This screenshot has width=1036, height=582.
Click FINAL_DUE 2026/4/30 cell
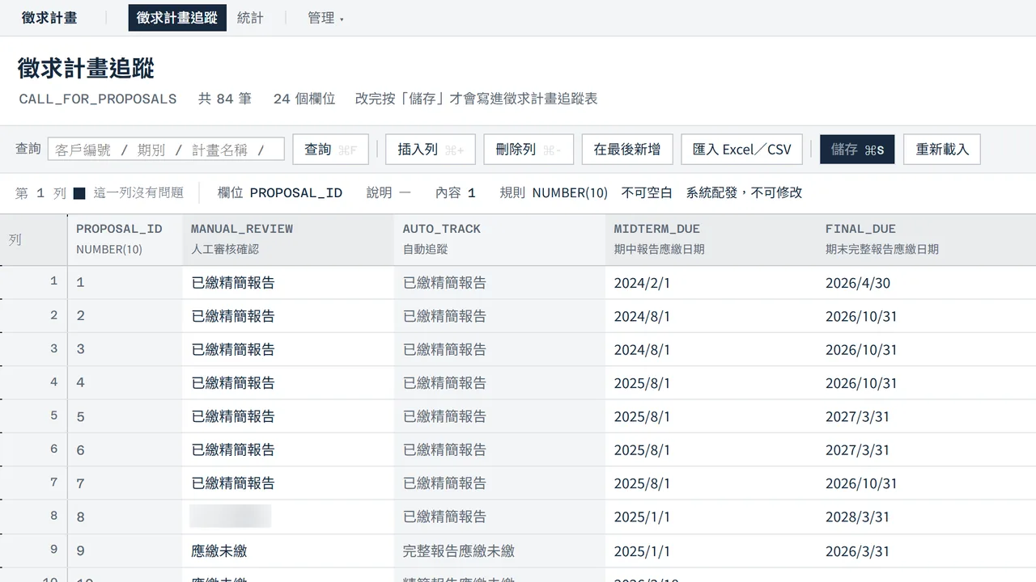[927, 282]
